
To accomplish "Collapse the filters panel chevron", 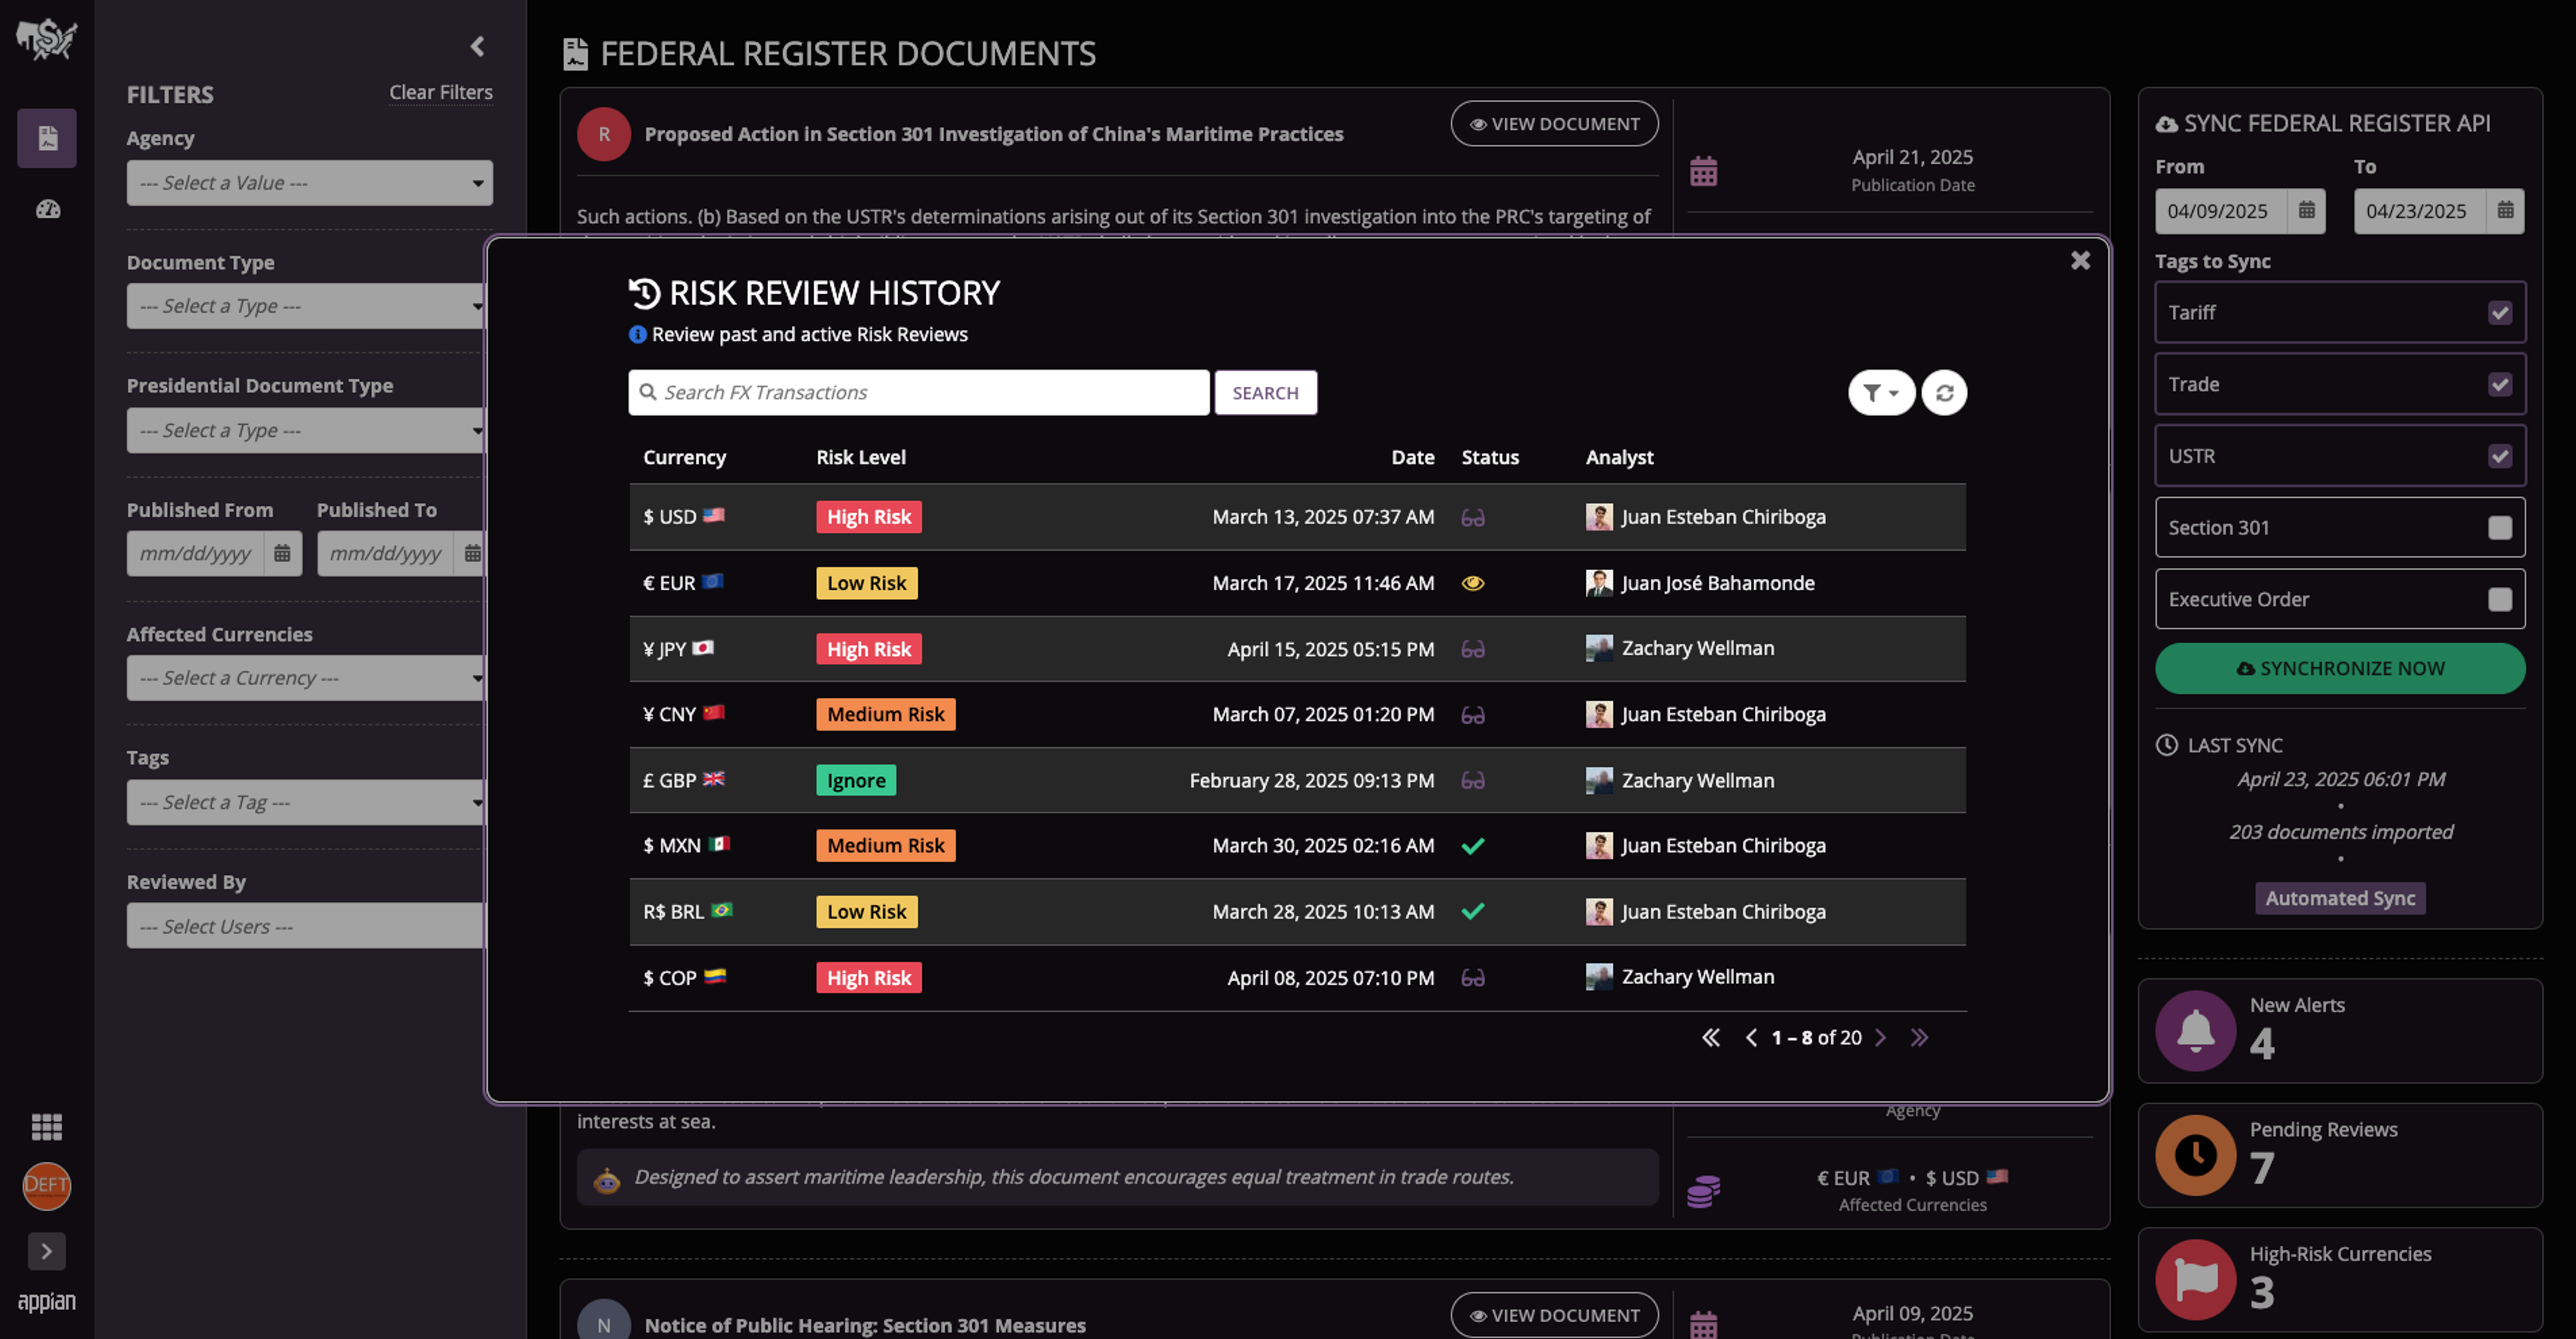I will coord(478,46).
